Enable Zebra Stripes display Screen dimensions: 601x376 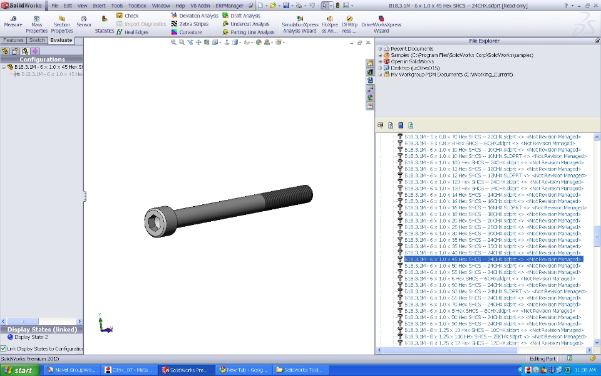pos(190,24)
